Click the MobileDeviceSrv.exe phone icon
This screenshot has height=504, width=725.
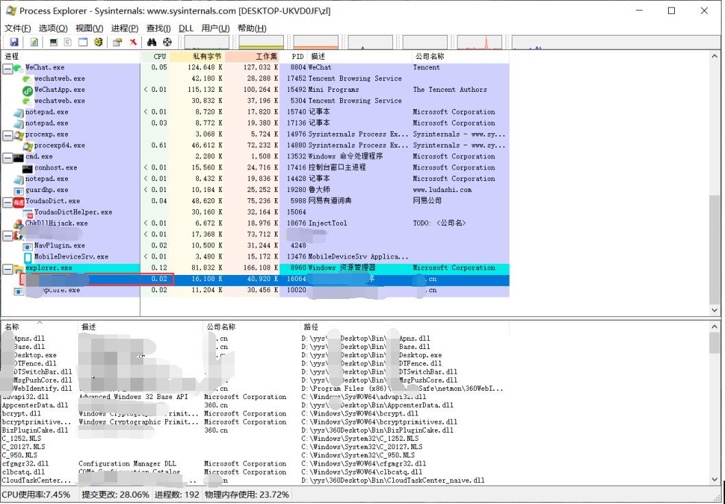point(27,258)
